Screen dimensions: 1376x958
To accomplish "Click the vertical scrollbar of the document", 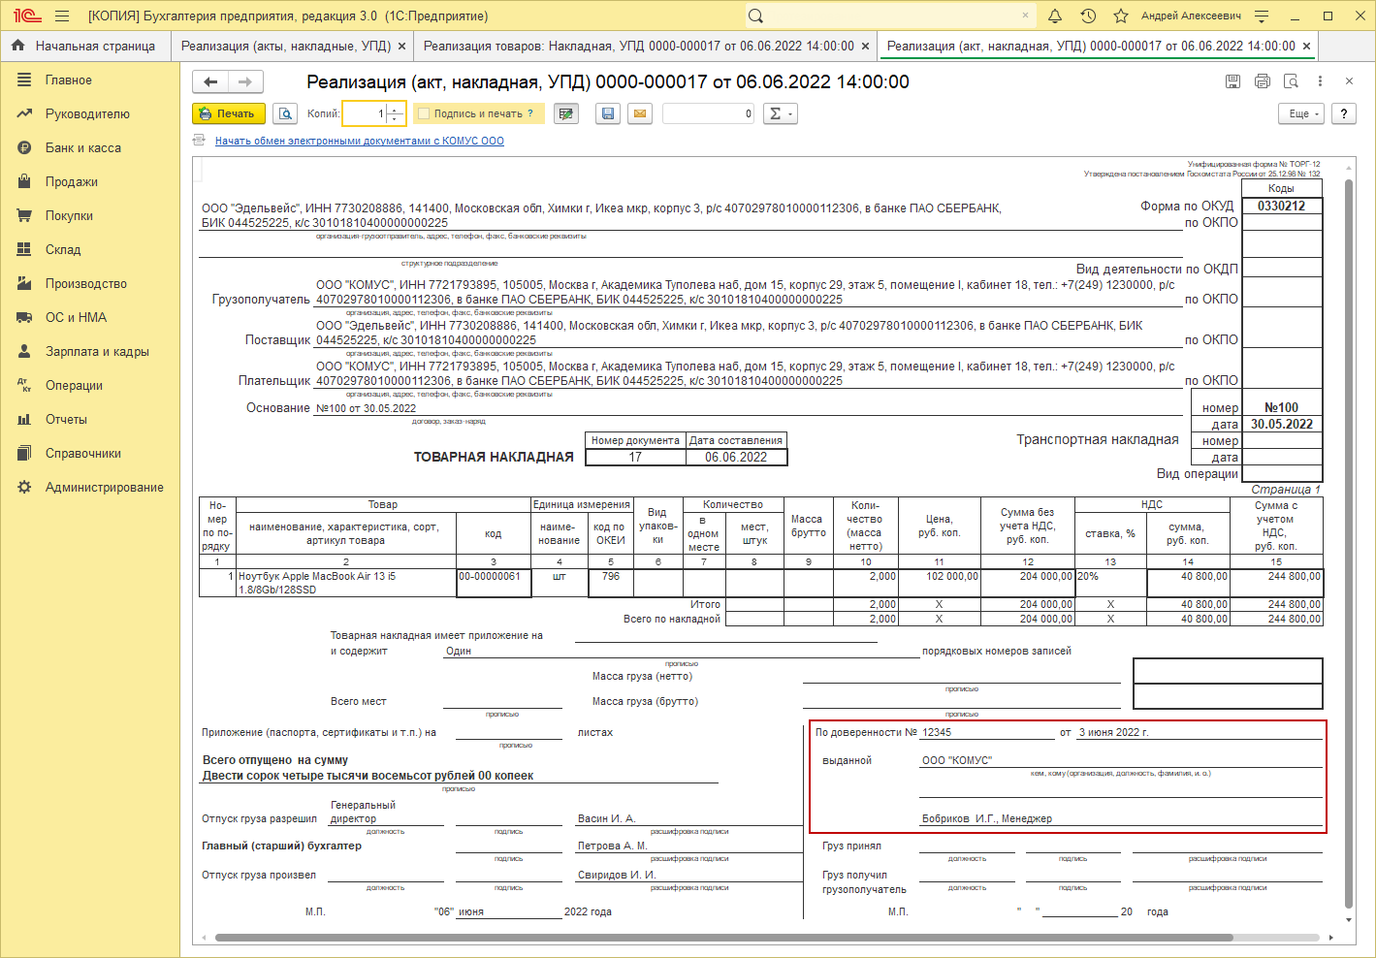I will (x=1349, y=543).
